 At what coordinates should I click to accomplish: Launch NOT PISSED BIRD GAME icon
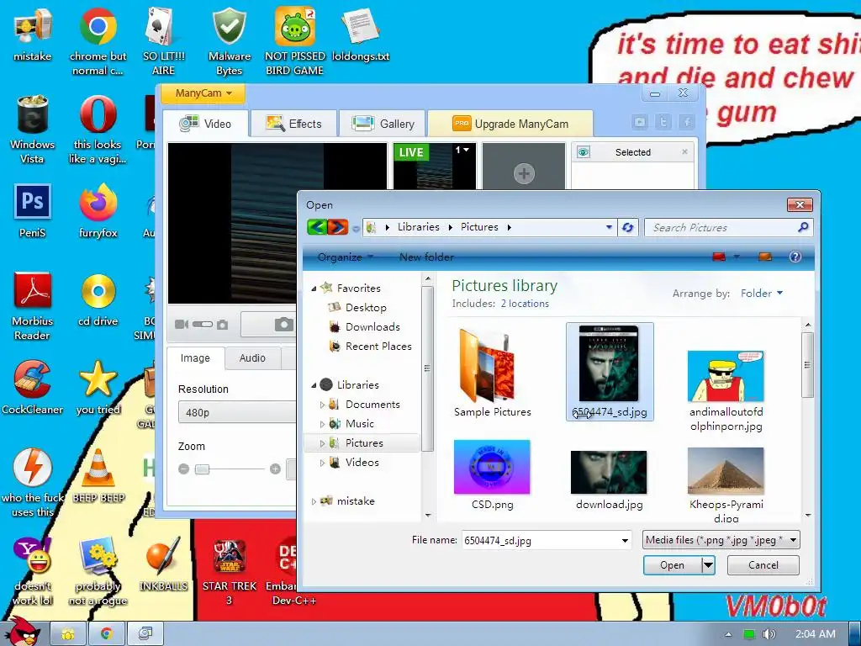click(x=295, y=41)
